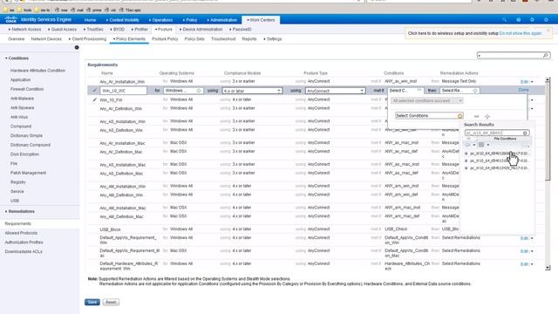Click the grid view icon in the search results toolbar
Viewport: 558px width, 314px height.
481,145
